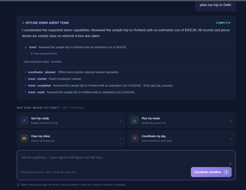Click the Get trip-ready arrow icon tile
This screenshot has width=246, height=190.
click(24, 120)
